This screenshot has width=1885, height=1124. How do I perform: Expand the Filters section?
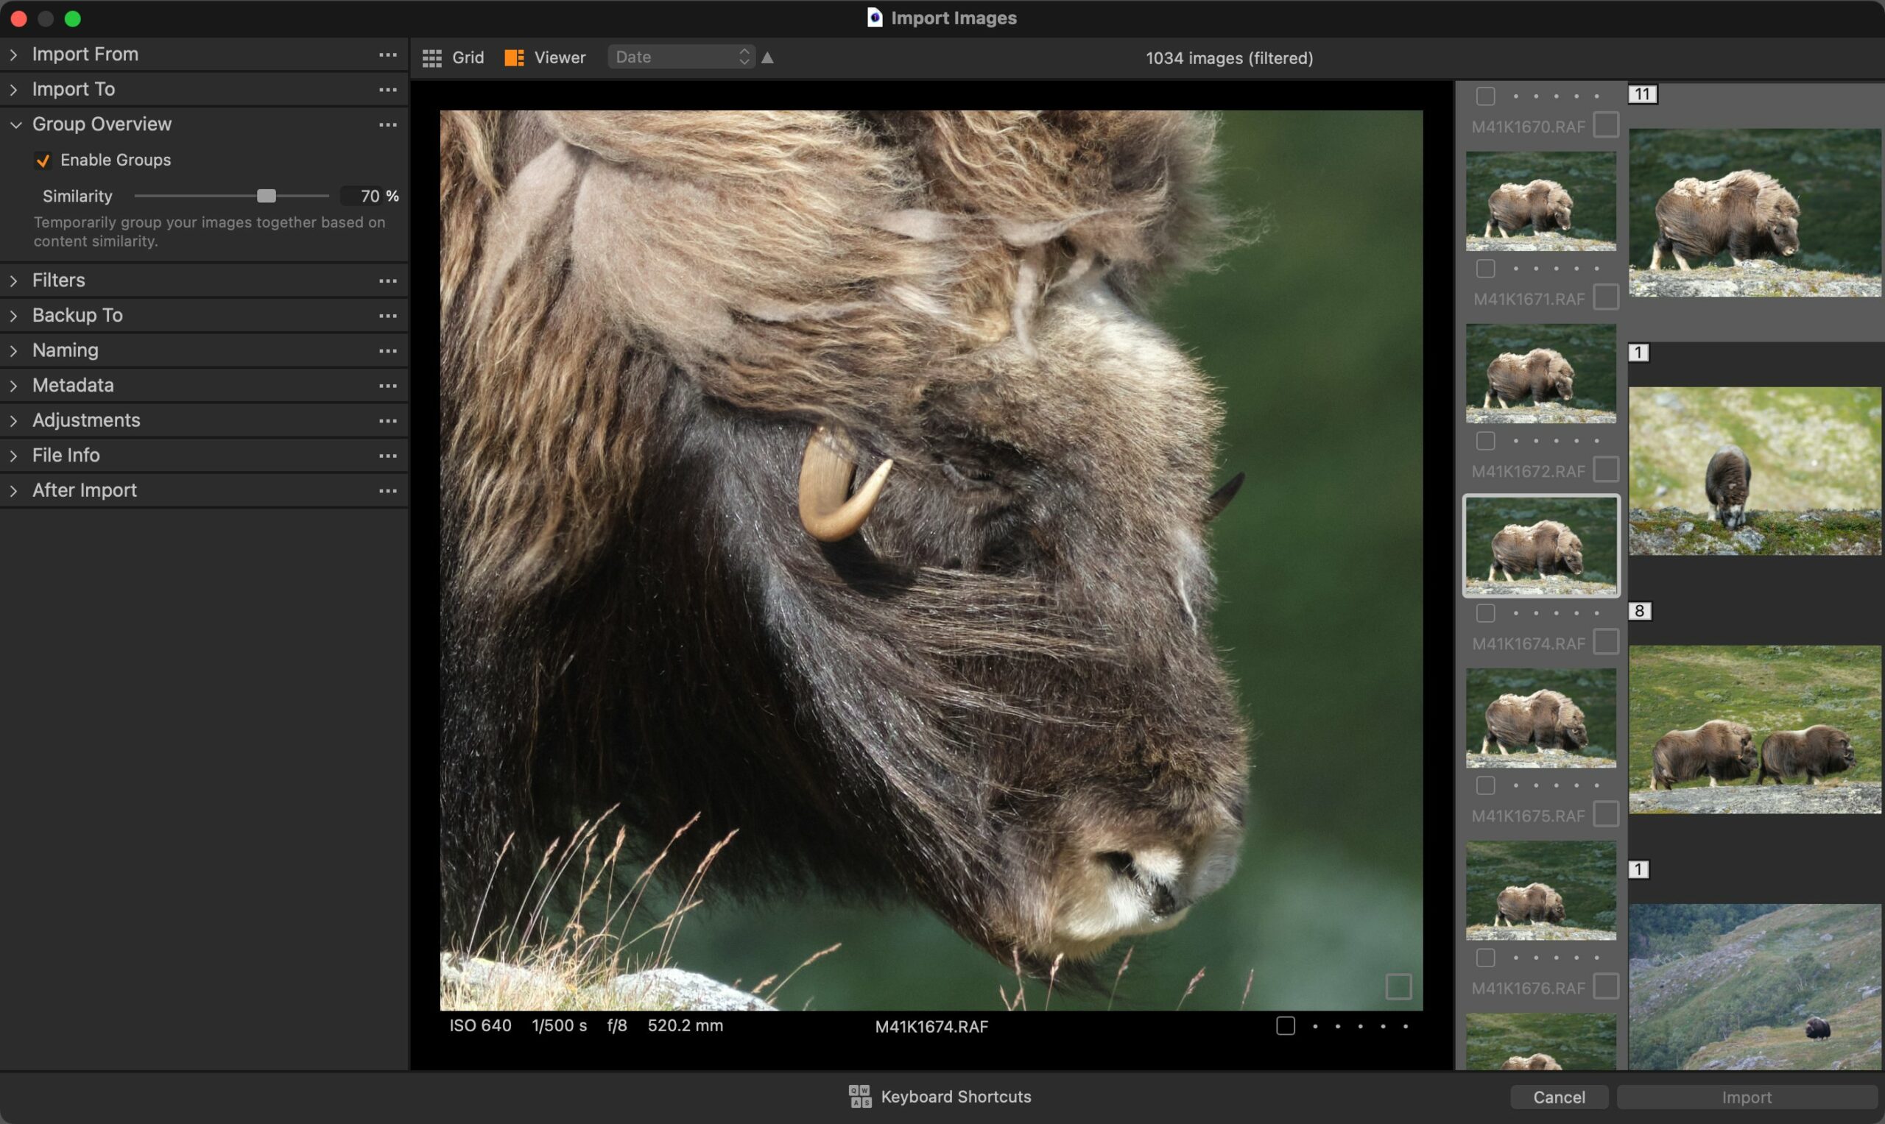pyautogui.click(x=14, y=280)
